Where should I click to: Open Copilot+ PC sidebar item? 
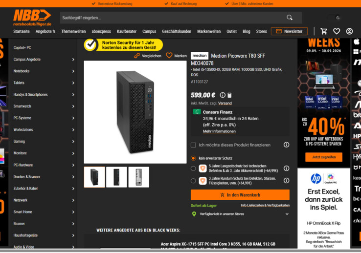pyautogui.click(x=22, y=47)
